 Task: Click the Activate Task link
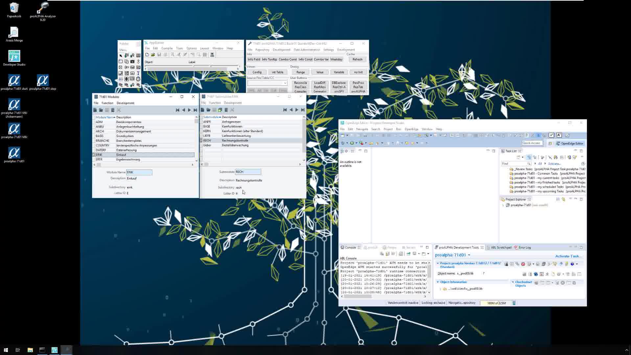pos(569,256)
